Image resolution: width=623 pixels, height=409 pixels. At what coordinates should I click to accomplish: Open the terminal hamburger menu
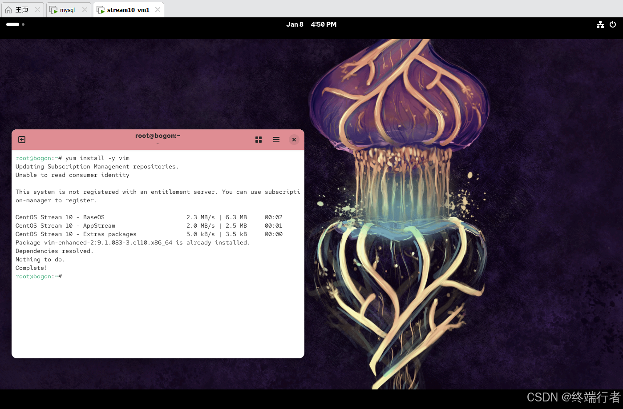(276, 140)
